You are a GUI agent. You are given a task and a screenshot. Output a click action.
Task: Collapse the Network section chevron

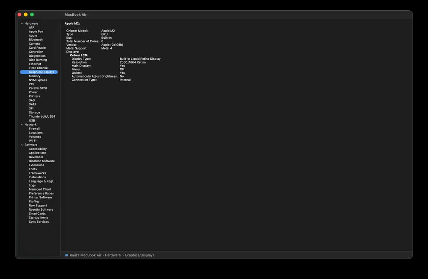coord(22,125)
